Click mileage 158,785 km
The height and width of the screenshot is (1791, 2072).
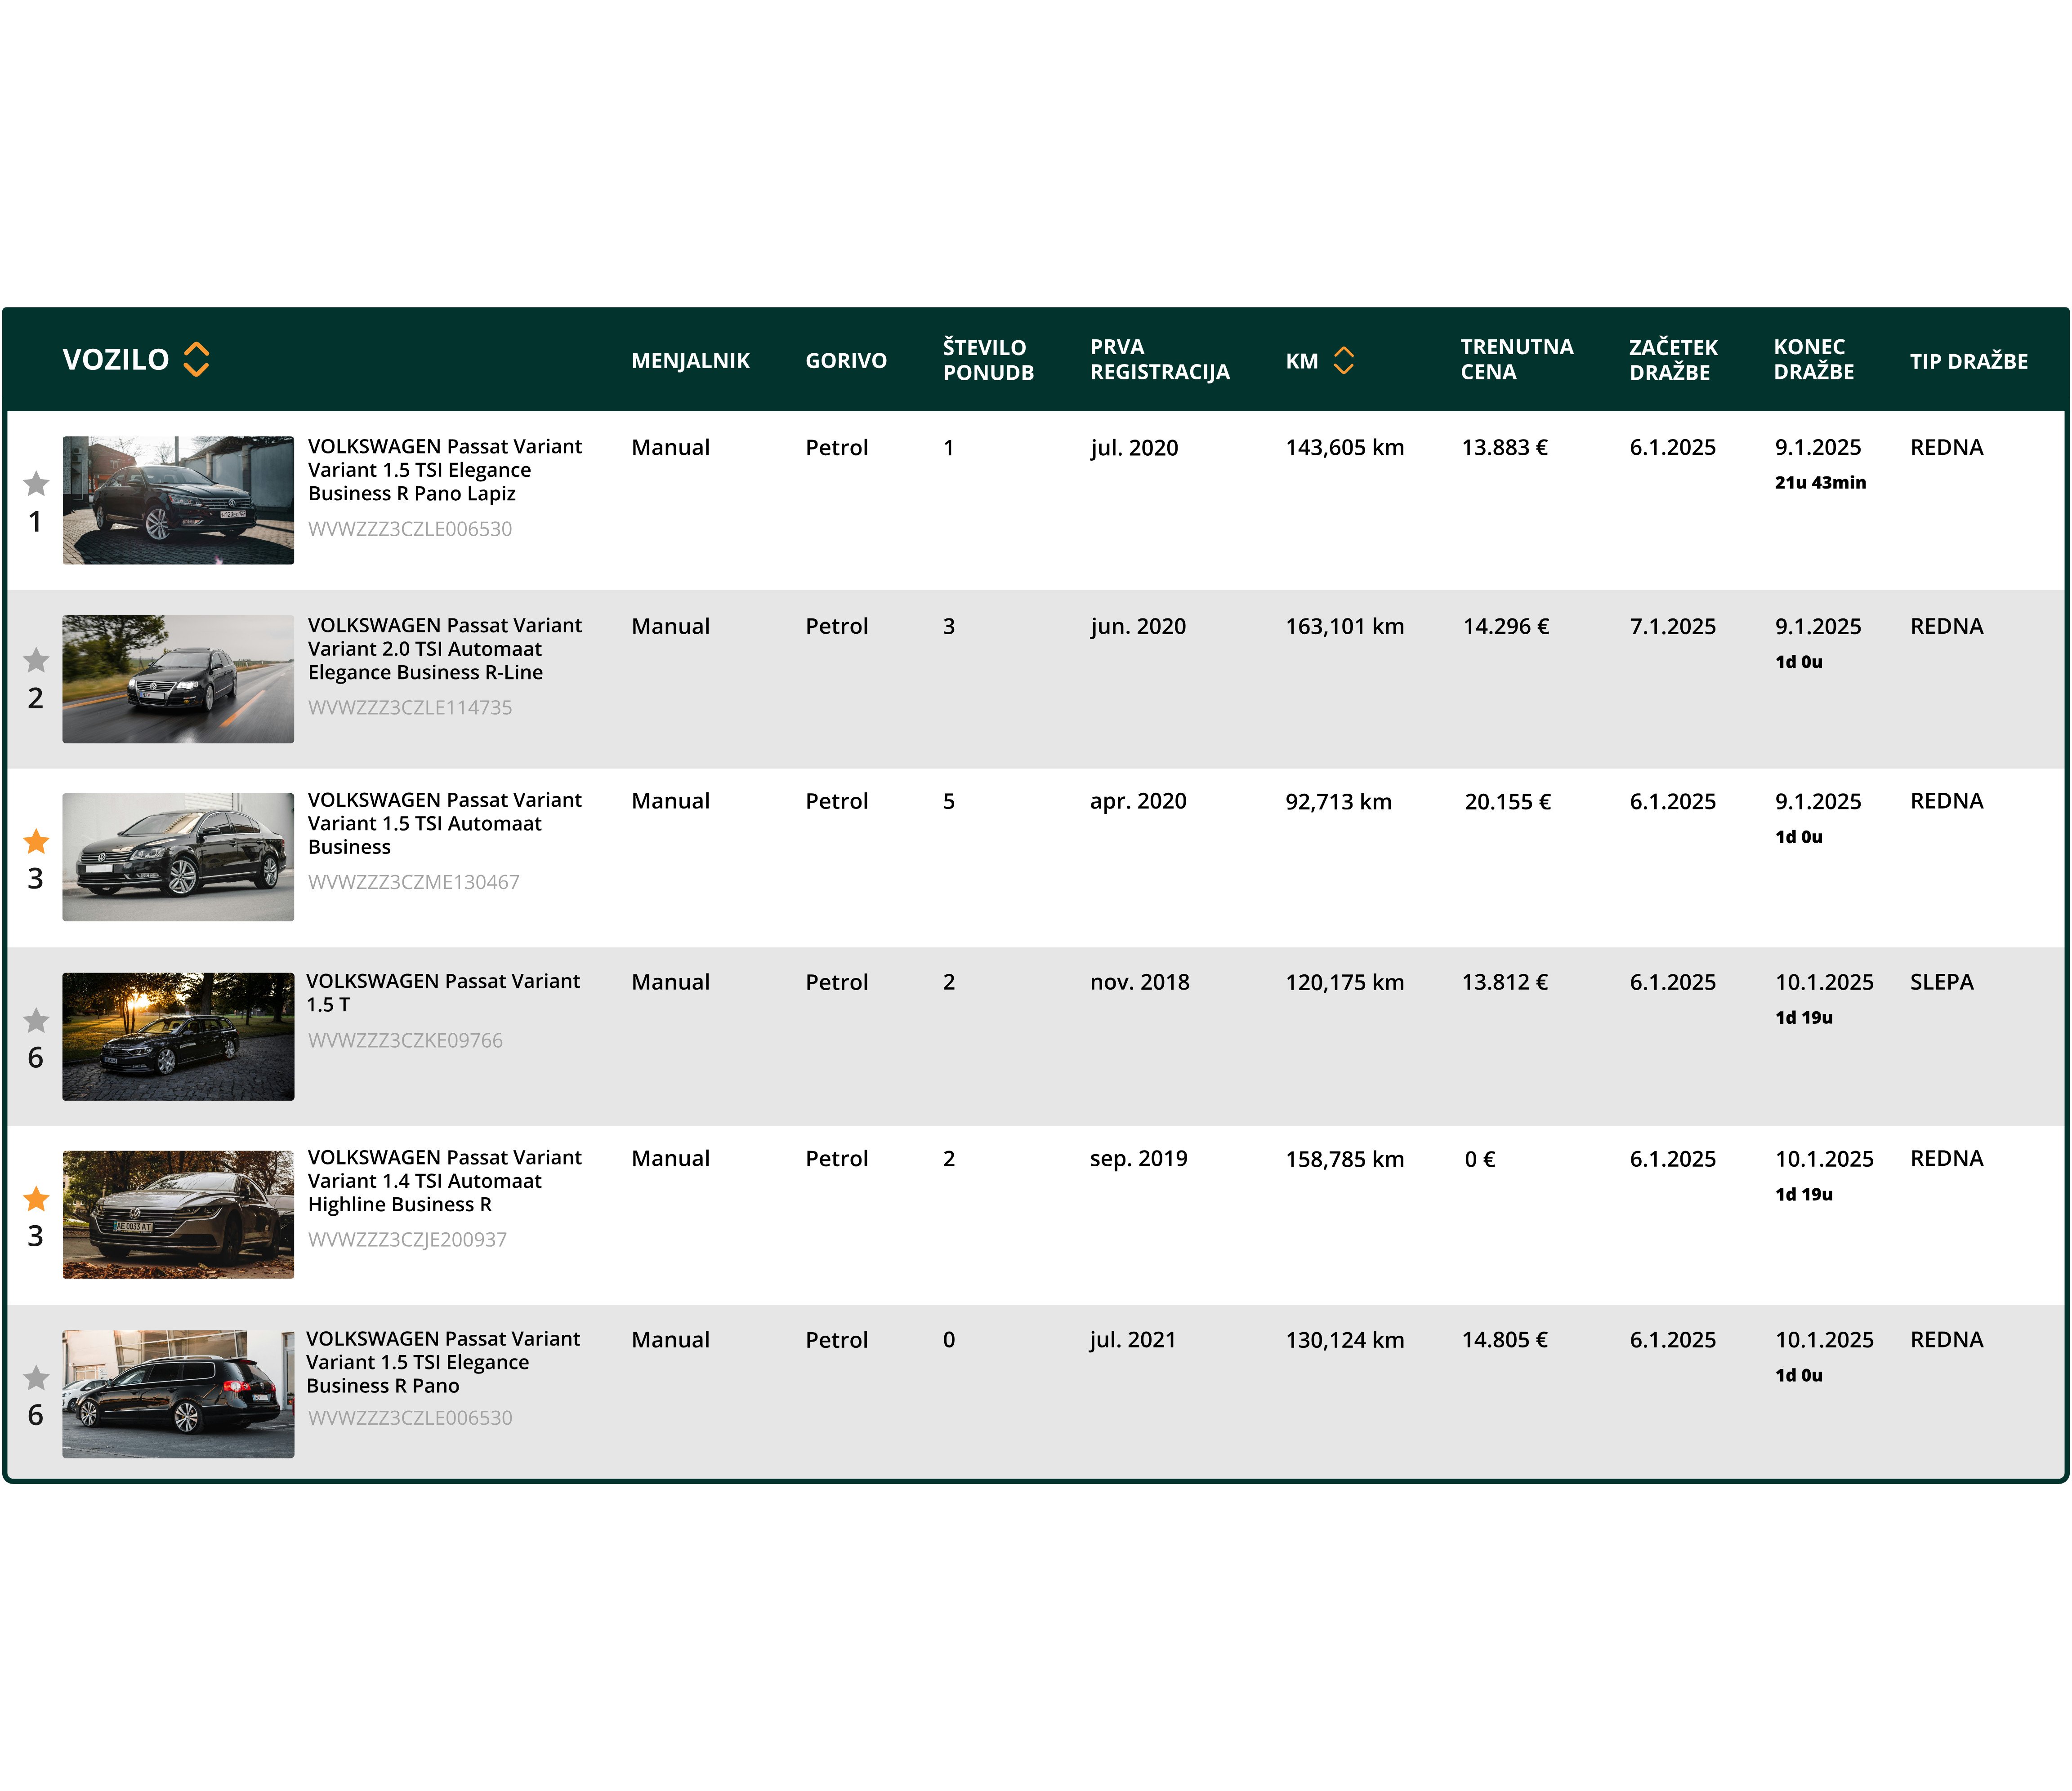point(1345,1160)
